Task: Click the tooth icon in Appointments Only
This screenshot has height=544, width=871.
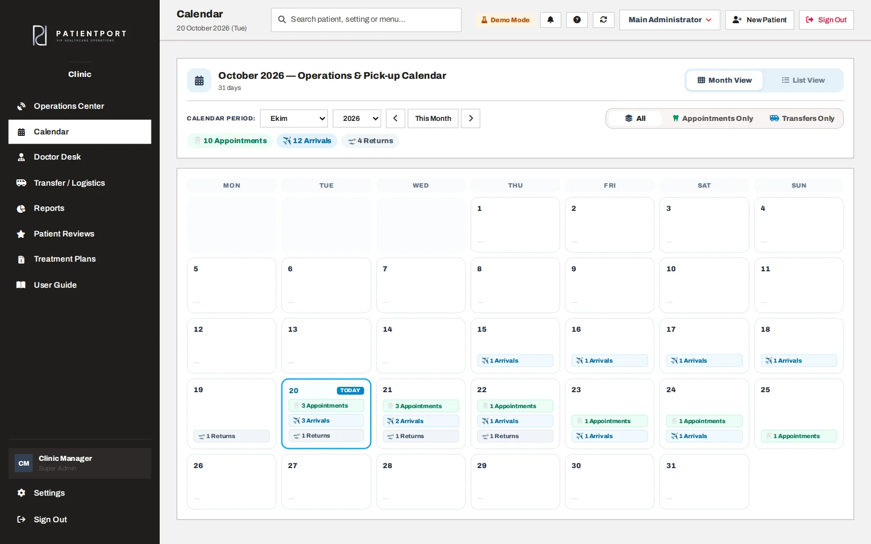Action: 676,118
